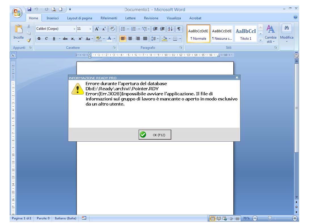Open the multilevel list menu

click(x=146, y=29)
